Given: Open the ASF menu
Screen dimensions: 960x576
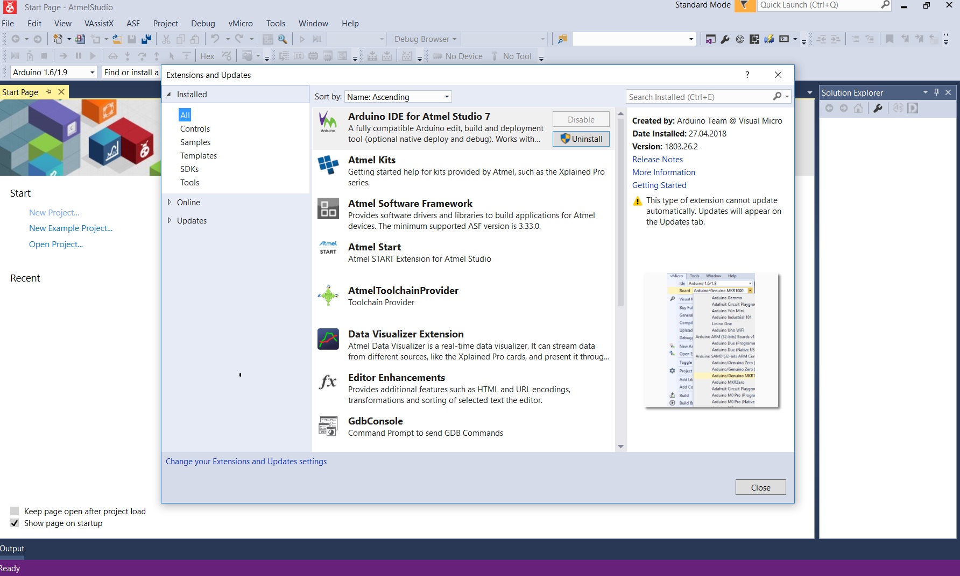Looking at the screenshot, I should tap(133, 24).
